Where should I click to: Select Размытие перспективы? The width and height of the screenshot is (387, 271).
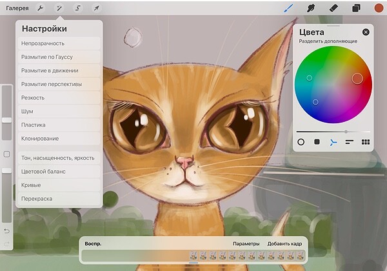pyautogui.click(x=59, y=84)
